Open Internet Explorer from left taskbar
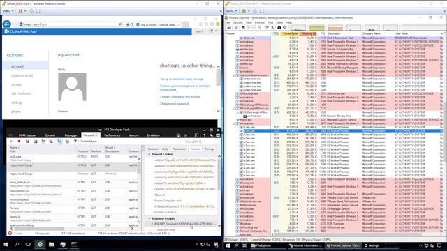The width and height of the screenshot is (447, 251). pos(40,244)
